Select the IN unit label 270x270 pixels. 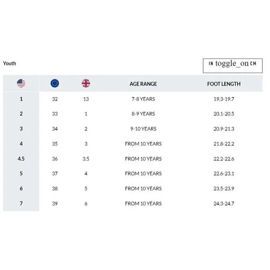click(211, 63)
